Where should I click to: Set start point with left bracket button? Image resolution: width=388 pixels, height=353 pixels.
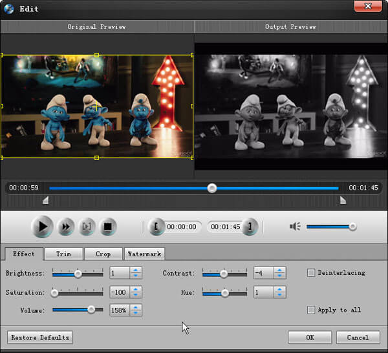[x=156, y=227]
